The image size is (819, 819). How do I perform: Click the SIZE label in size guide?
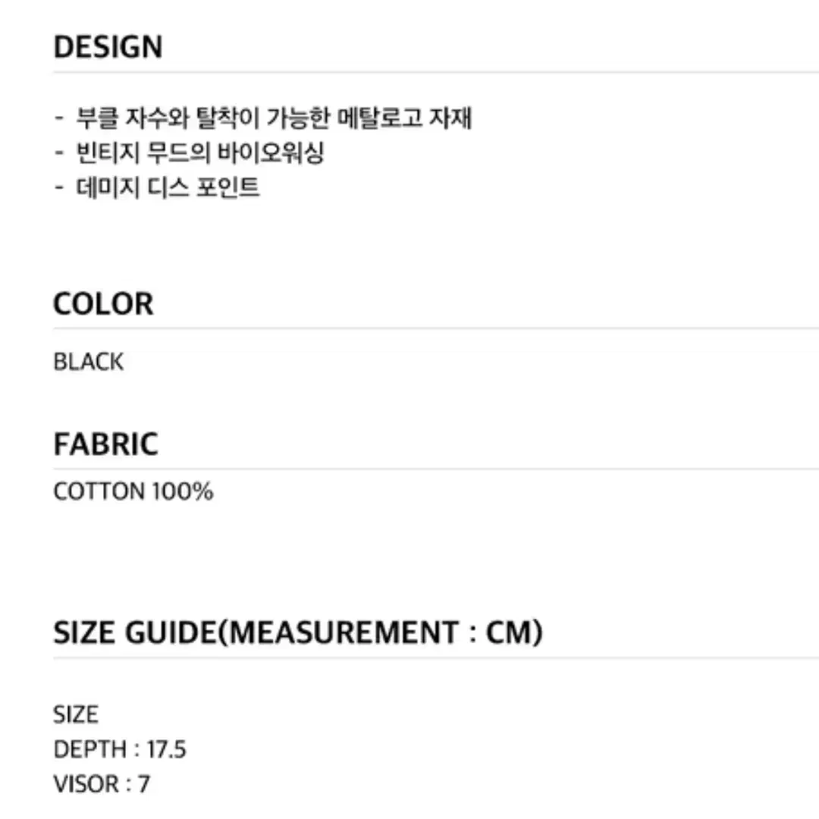(76, 714)
